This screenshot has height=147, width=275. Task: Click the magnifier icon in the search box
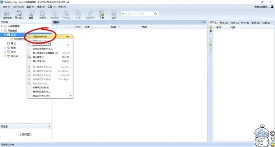click(155, 14)
